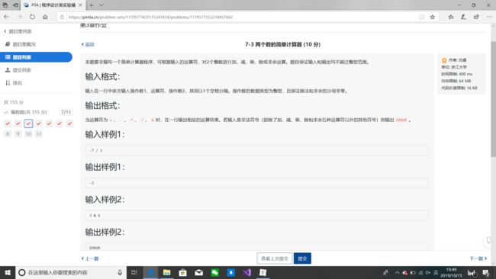The image size is (496, 279).
Task: Open problem 8 in the list
Action: click(x=8, y=134)
